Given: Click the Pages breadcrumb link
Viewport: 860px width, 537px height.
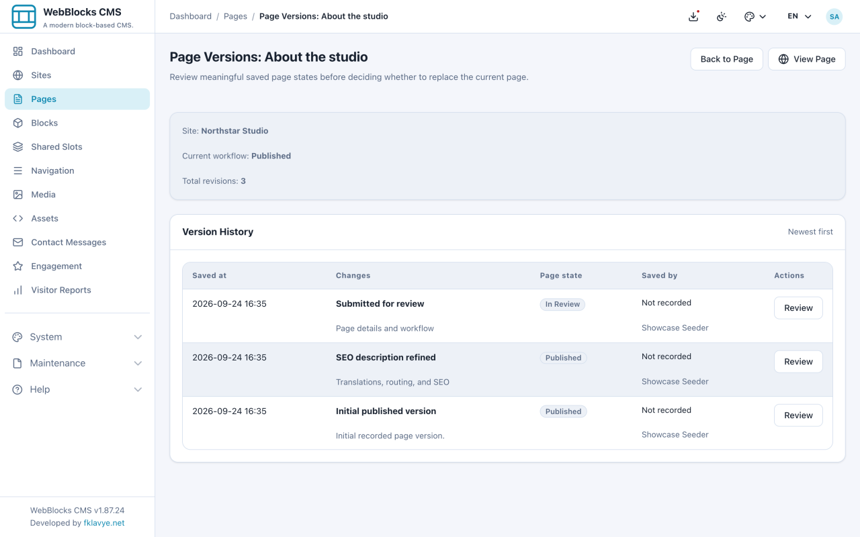Looking at the screenshot, I should pyautogui.click(x=235, y=16).
